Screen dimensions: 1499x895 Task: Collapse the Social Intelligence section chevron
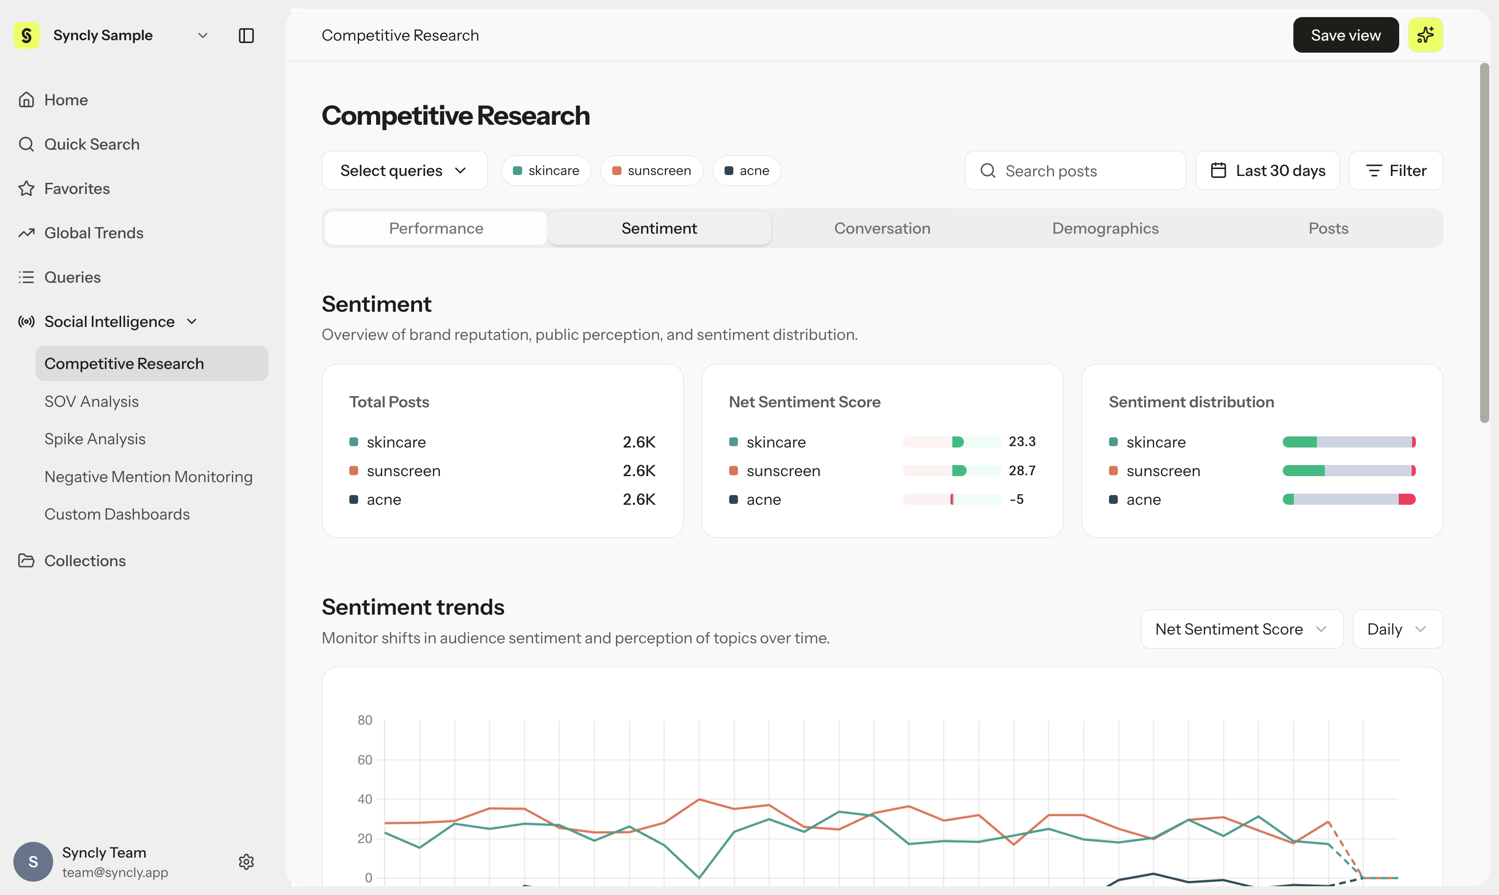[192, 321]
